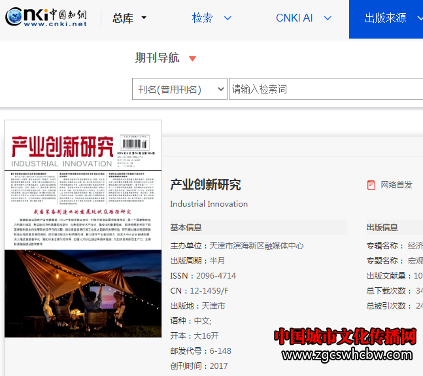Focus the 请输入检索词 search box
The width and height of the screenshot is (423, 376).
(x=325, y=89)
